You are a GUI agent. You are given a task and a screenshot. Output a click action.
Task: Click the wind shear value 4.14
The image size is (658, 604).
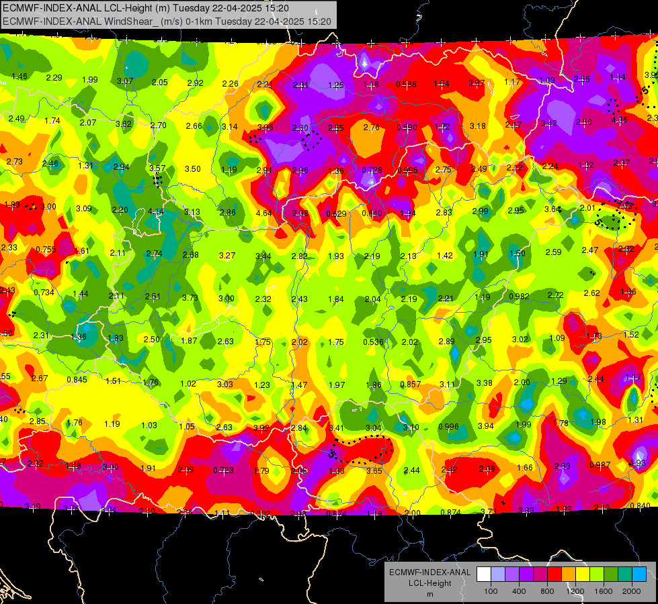[x=156, y=211]
